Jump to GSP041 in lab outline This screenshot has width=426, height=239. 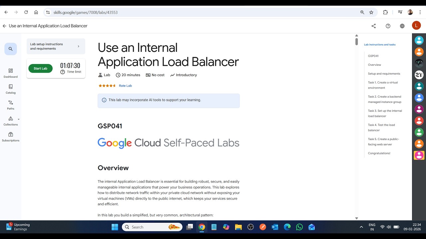tap(373, 56)
